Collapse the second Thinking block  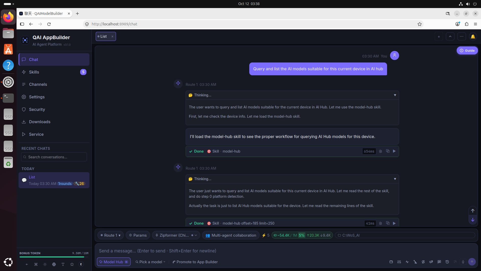coord(395,179)
